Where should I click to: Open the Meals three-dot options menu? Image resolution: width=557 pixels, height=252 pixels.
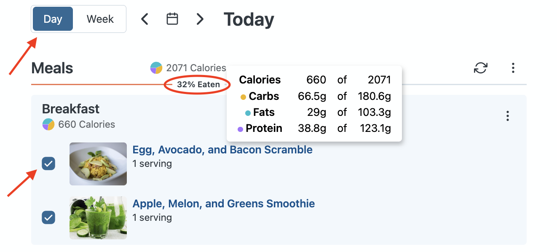[x=513, y=68]
